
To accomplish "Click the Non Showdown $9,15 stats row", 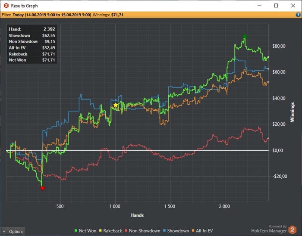I will coord(32,41).
